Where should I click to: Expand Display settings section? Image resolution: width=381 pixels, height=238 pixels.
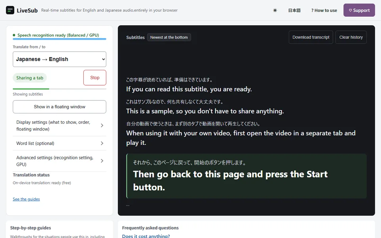(60, 126)
